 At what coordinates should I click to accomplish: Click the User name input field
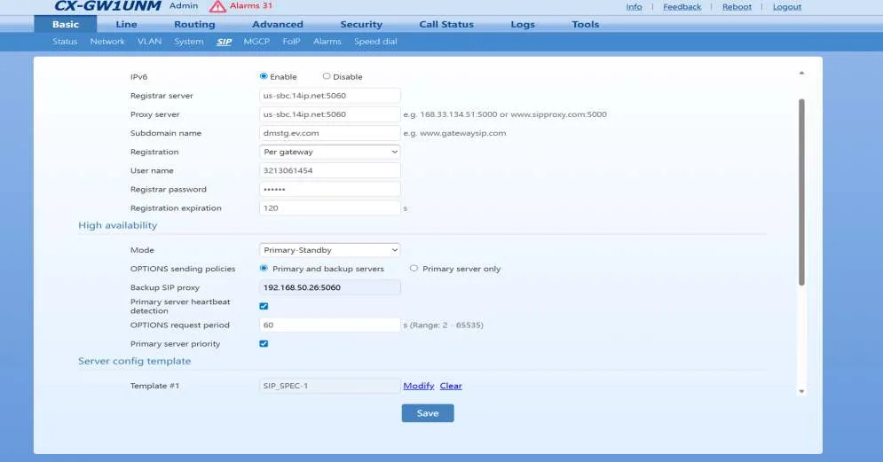(330, 170)
